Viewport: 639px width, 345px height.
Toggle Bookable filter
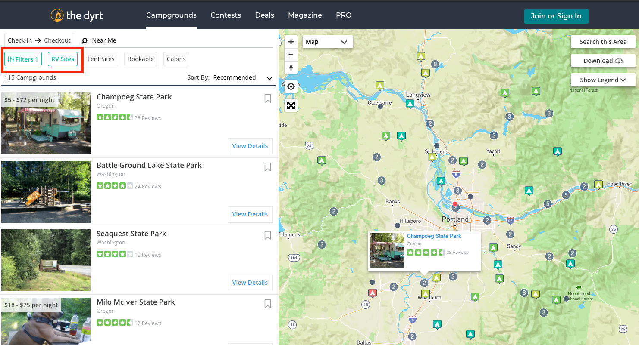coord(141,59)
